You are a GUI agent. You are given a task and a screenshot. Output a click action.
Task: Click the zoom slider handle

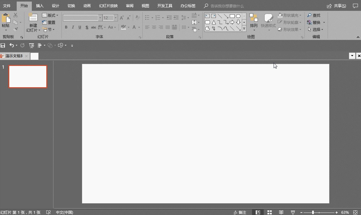click(313, 212)
